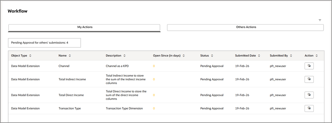Viewport: 332px width, 123px height.
Task: Click open-since value 0 for Channel row
Action: 154,66
